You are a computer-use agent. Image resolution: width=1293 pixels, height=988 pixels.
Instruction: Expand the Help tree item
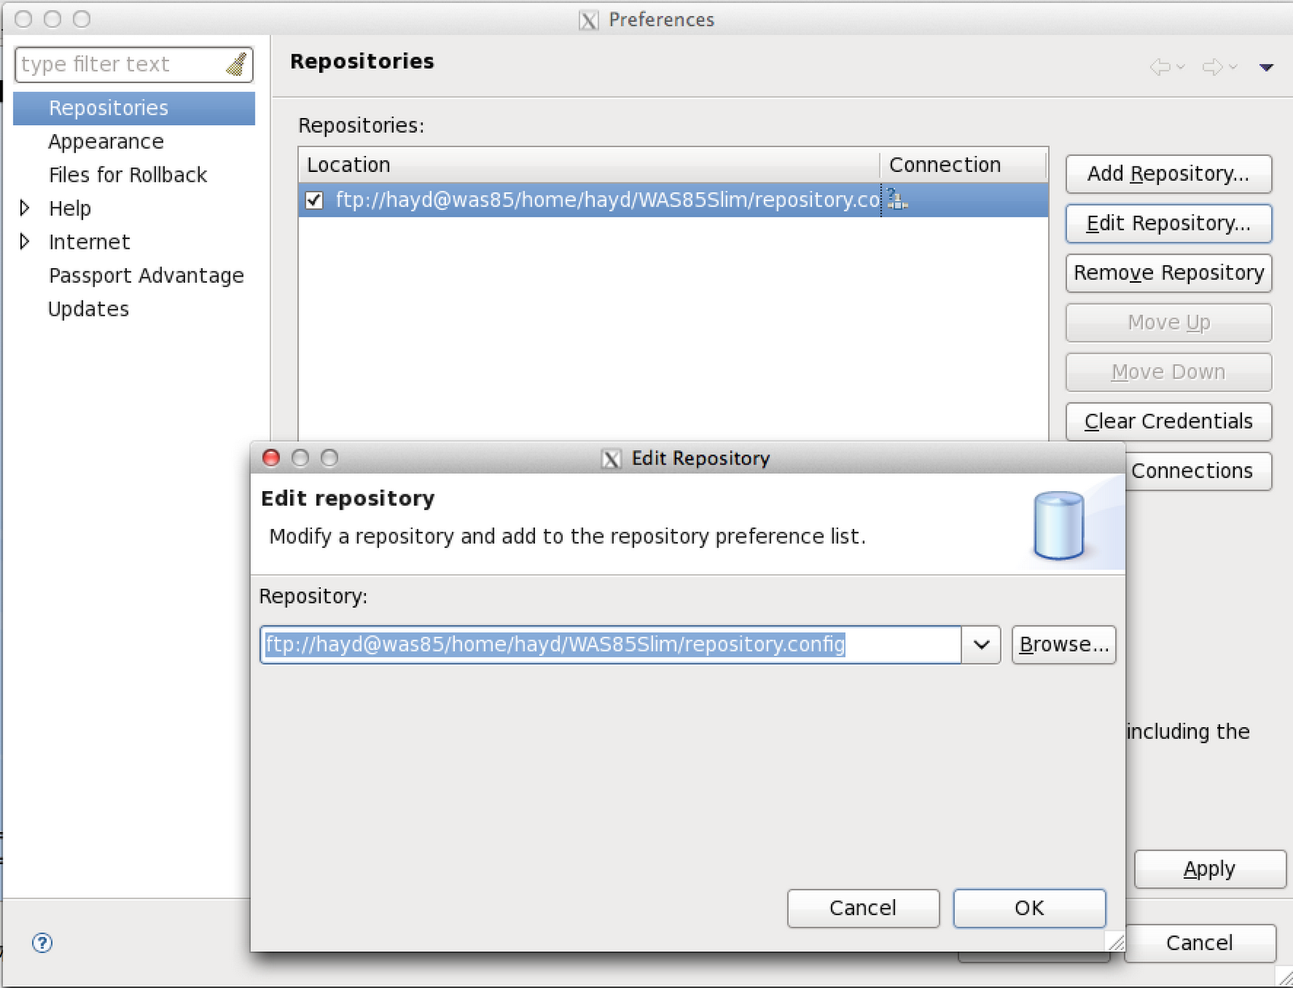point(25,208)
